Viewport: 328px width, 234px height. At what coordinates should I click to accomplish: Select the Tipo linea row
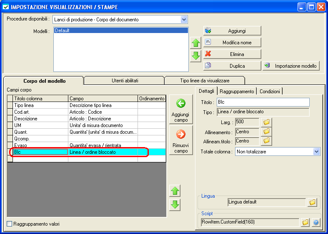(86, 105)
